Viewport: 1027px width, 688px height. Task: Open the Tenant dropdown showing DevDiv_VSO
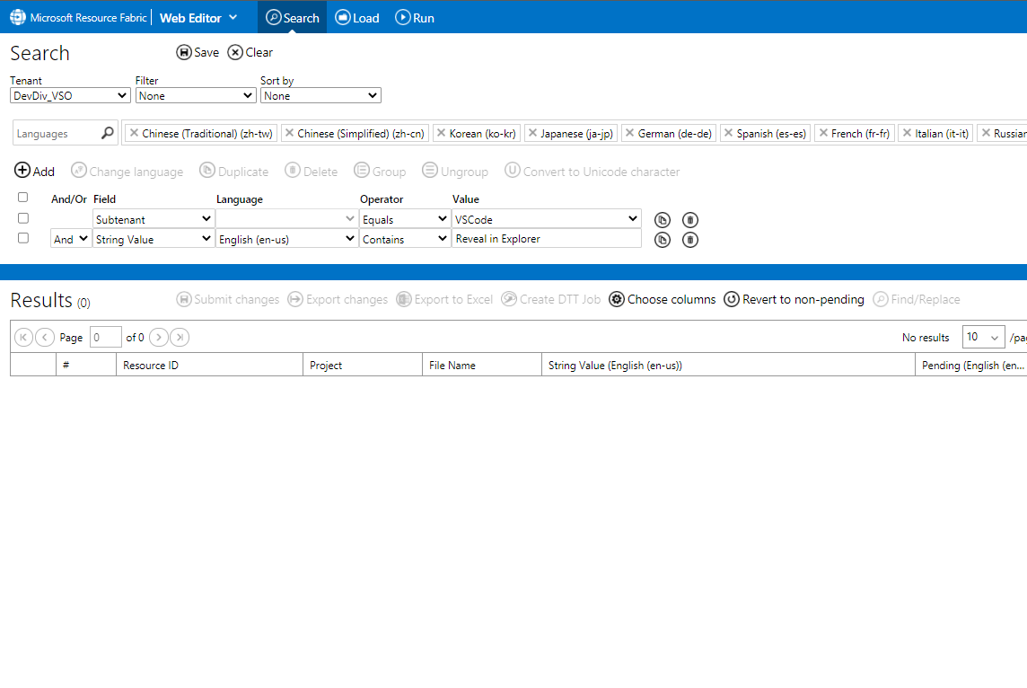70,96
